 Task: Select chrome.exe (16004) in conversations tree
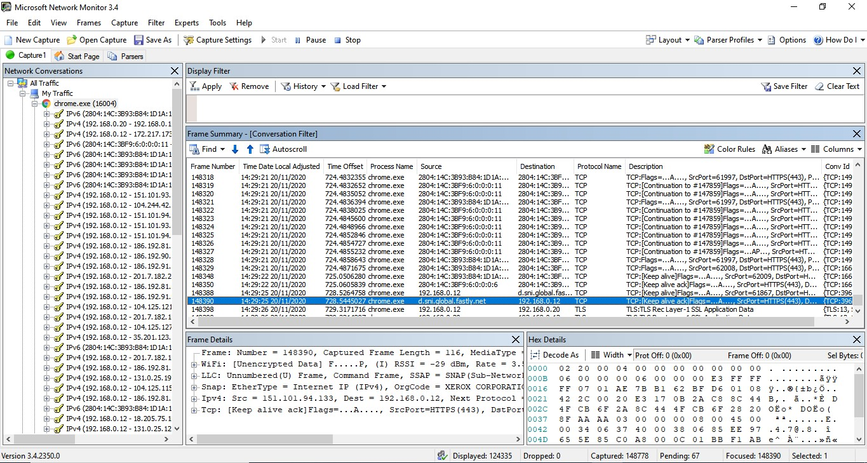(x=85, y=104)
